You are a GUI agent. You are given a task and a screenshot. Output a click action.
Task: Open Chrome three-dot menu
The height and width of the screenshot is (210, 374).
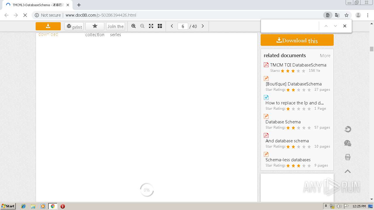tap(368, 15)
